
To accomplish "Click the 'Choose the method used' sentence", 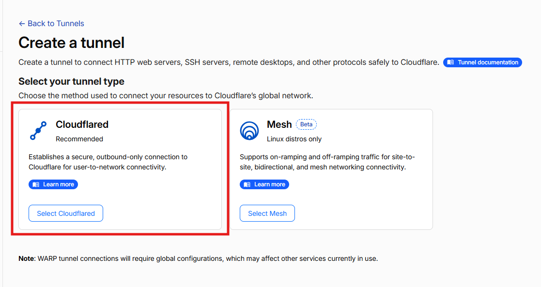I will click(166, 95).
